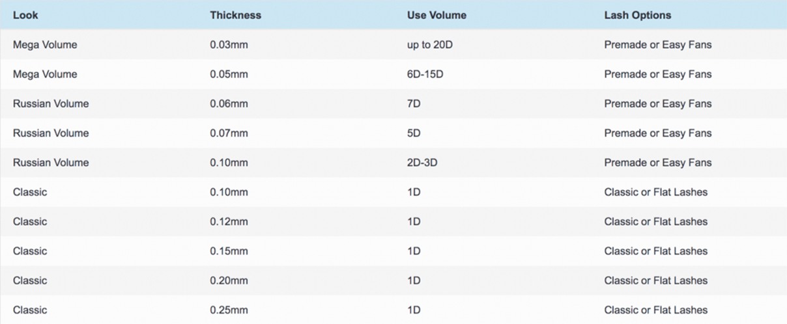This screenshot has width=787, height=324.
Task: Select the 'up to 20D' volume cell
Action: [x=429, y=45]
